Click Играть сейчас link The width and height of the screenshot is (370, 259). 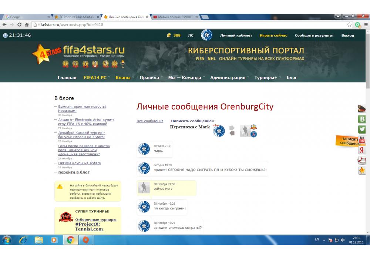(x=273, y=36)
